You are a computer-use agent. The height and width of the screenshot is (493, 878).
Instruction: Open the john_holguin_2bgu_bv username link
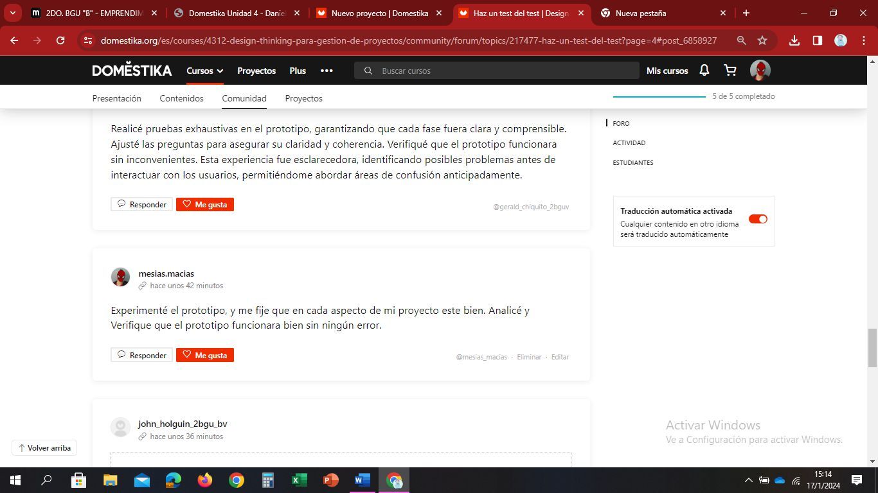(x=183, y=424)
